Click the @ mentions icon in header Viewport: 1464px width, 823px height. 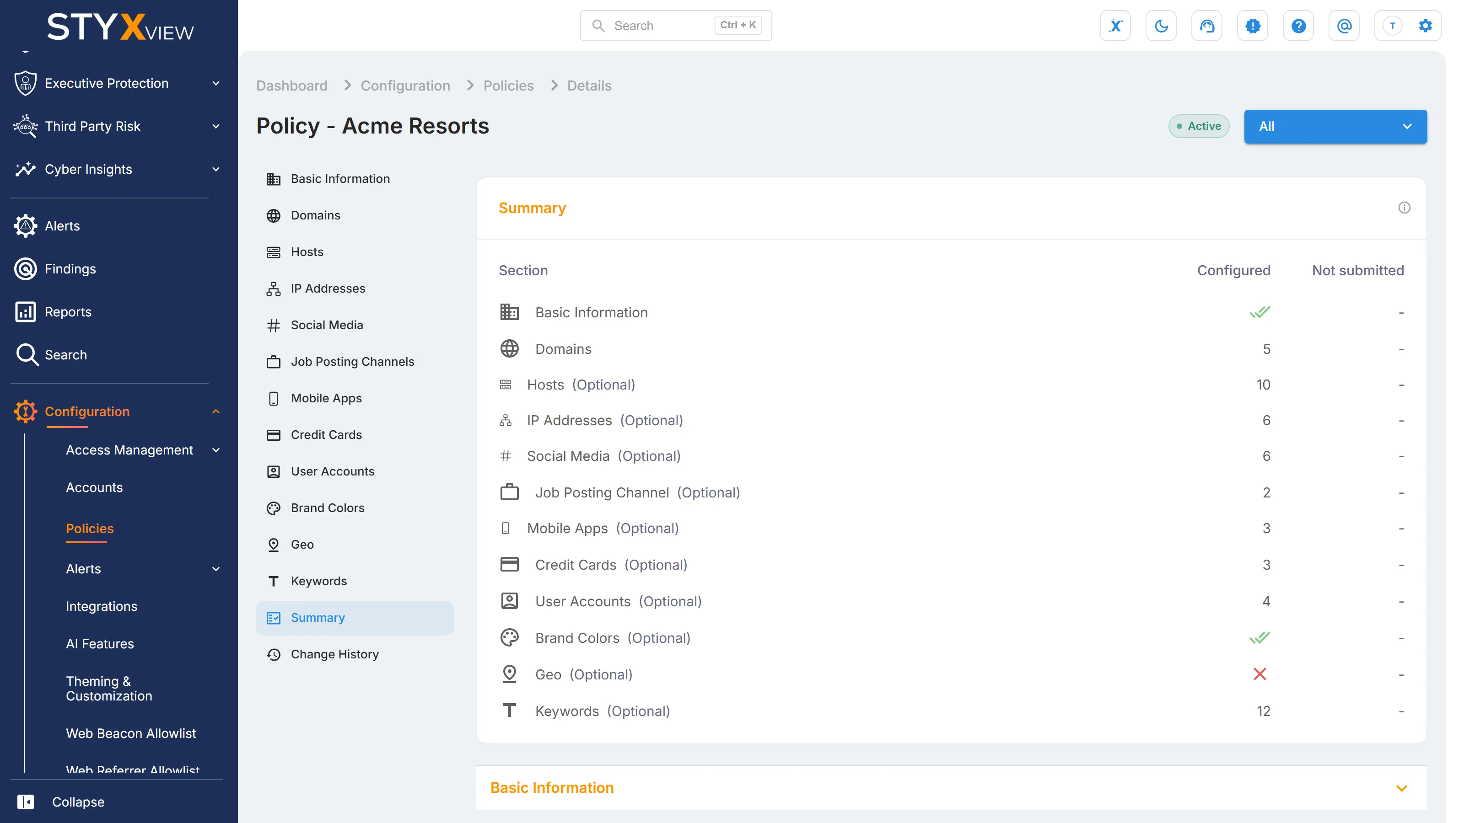[1344, 26]
